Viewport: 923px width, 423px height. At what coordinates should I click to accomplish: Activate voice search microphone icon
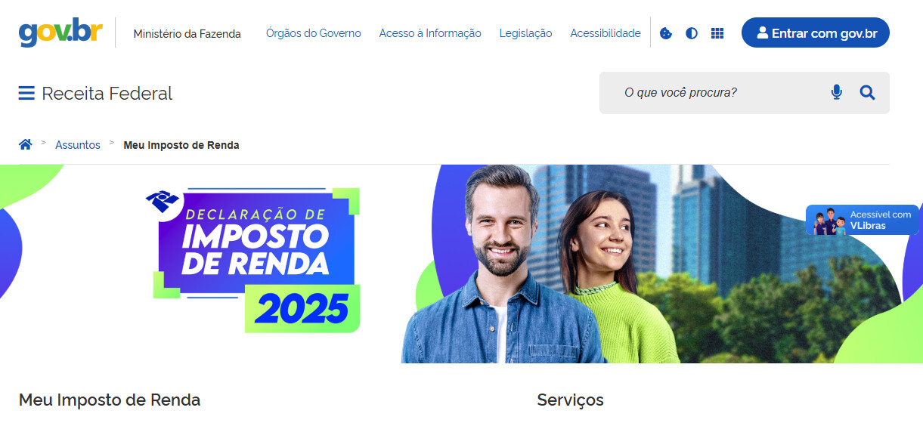click(836, 92)
